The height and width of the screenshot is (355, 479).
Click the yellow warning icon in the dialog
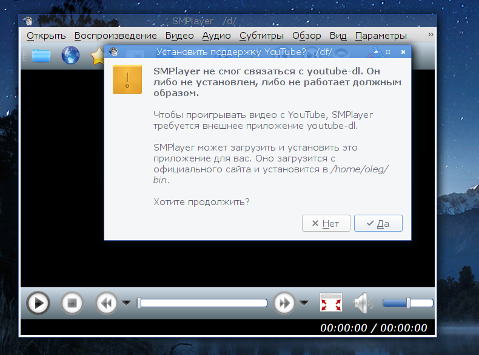click(x=127, y=79)
